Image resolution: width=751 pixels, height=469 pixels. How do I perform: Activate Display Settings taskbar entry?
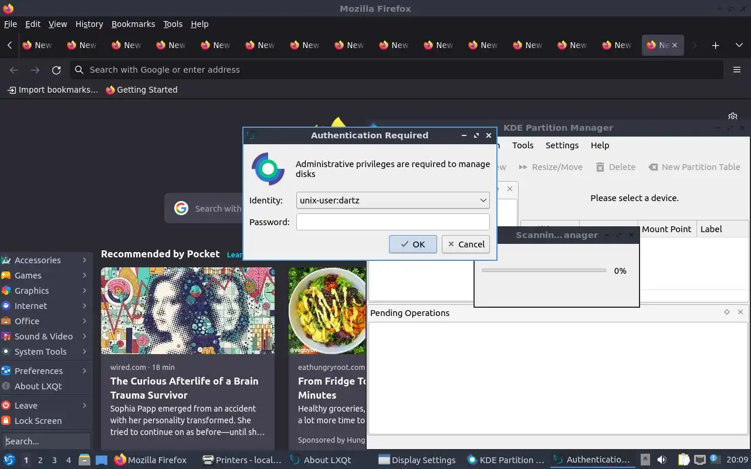417,460
